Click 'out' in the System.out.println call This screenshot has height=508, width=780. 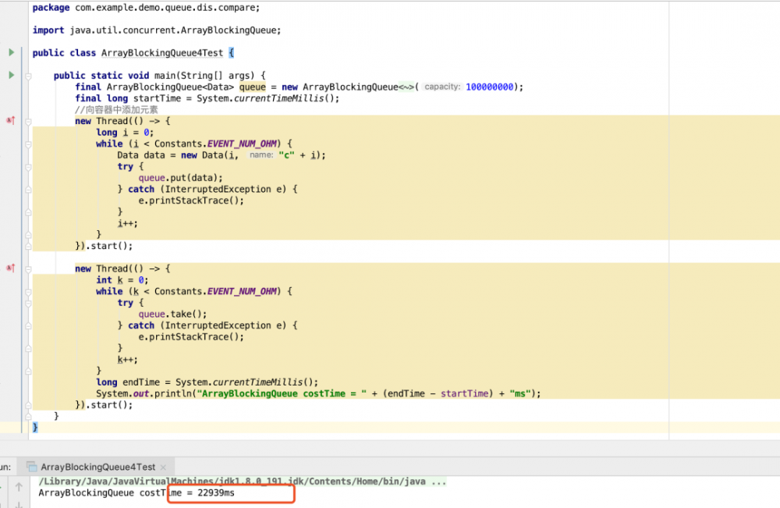point(141,393)
